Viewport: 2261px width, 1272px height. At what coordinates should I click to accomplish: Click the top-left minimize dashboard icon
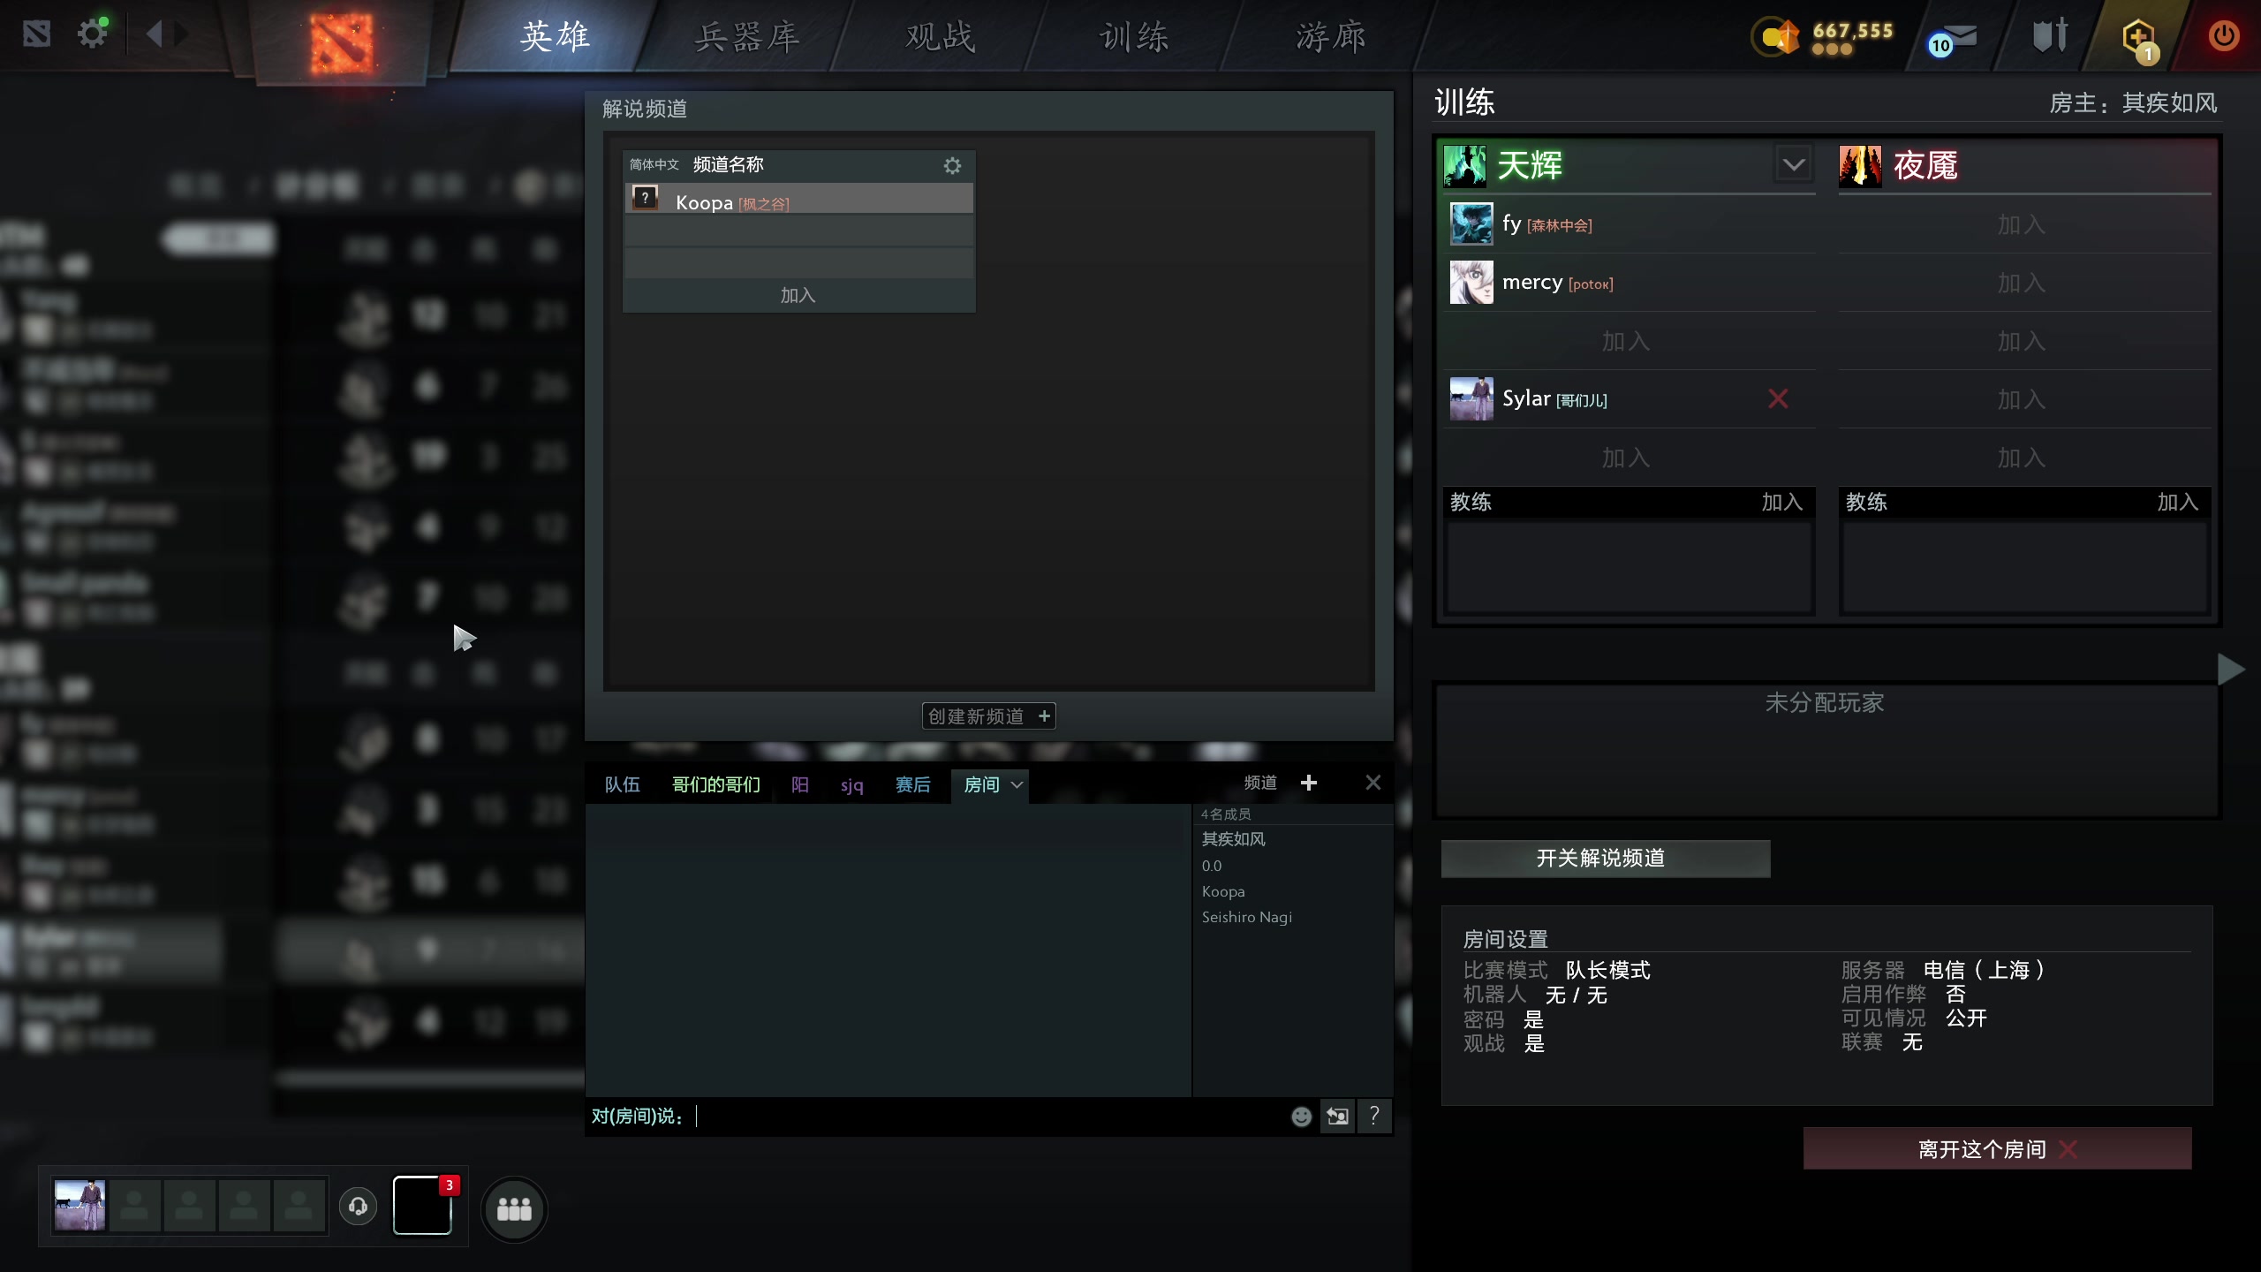36,34
